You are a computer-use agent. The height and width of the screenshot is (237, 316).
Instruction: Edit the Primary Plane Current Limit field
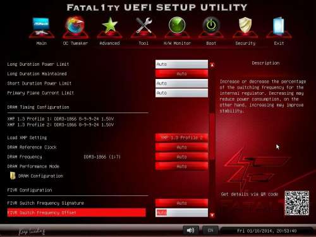tap(181, 93)
